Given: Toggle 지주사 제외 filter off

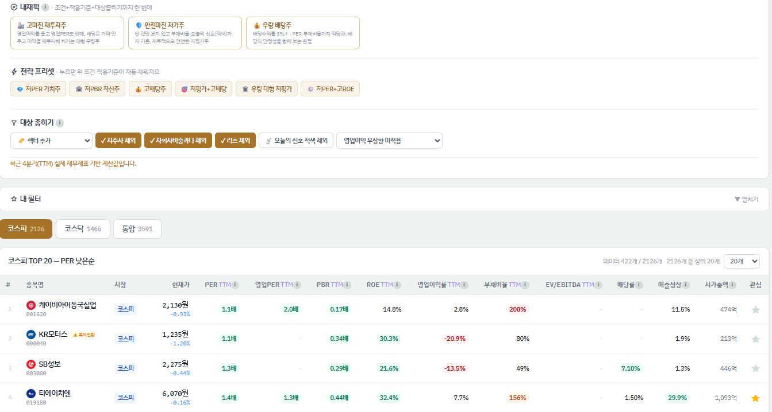Looking at the screenshot, I should 118,141.
